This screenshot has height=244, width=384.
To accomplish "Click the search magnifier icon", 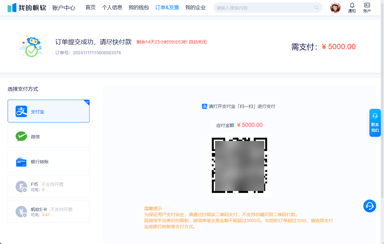I will (x=316, y=8).
